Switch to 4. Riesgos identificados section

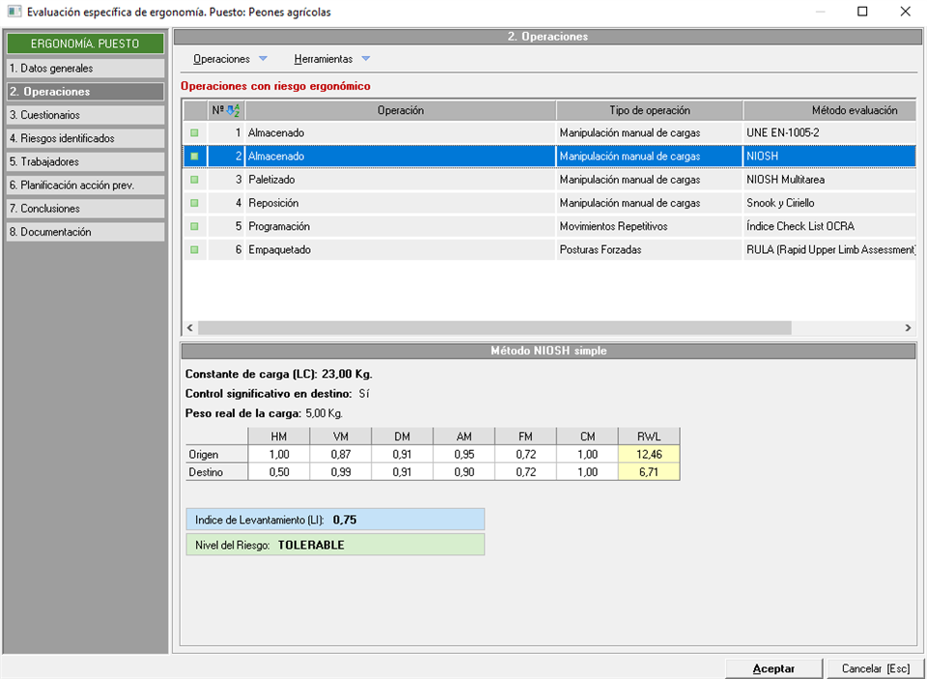tap(85, 138)
